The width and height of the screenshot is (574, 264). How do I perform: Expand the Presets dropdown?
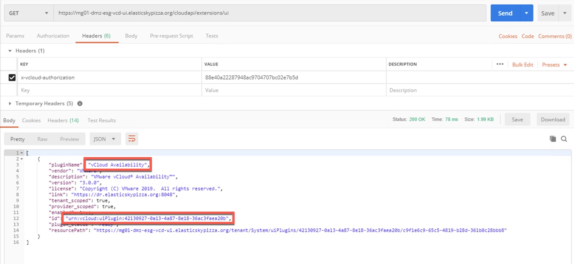554,65
